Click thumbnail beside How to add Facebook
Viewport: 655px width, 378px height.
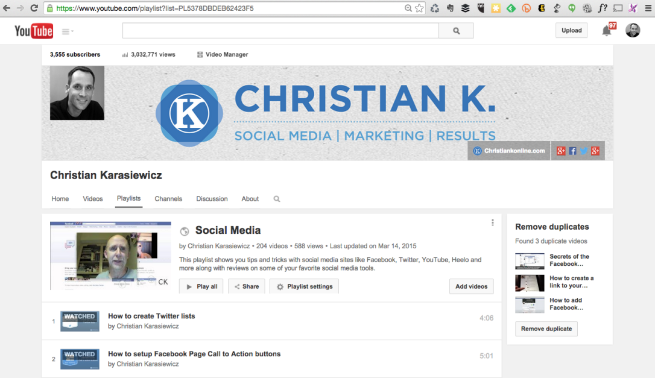tap(530, 305)
